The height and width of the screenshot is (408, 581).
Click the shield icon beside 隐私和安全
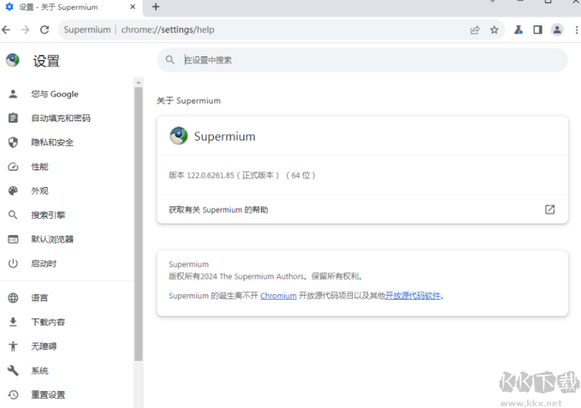[x=13, y=142]
